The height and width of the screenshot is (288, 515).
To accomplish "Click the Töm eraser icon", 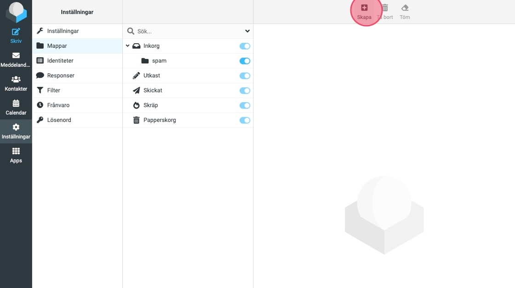I will [405, 8].
